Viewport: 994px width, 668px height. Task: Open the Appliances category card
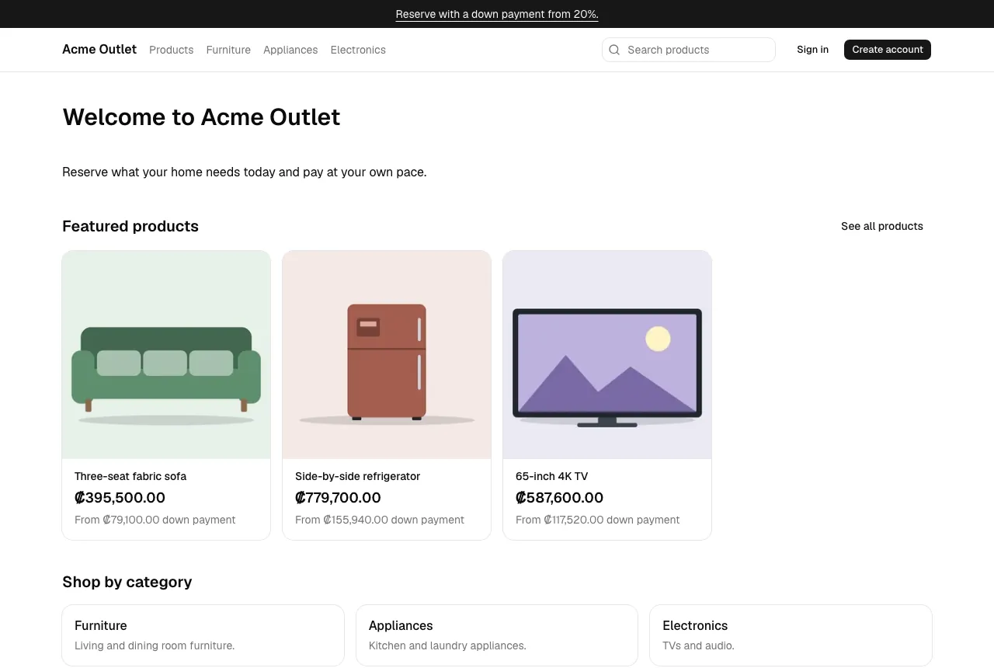click(497, 635)
